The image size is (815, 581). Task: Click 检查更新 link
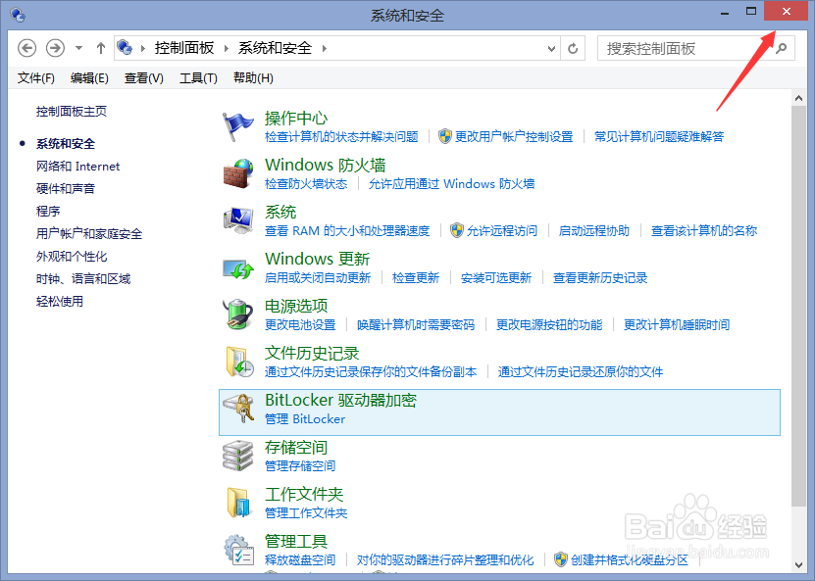(x=416, y=278)
